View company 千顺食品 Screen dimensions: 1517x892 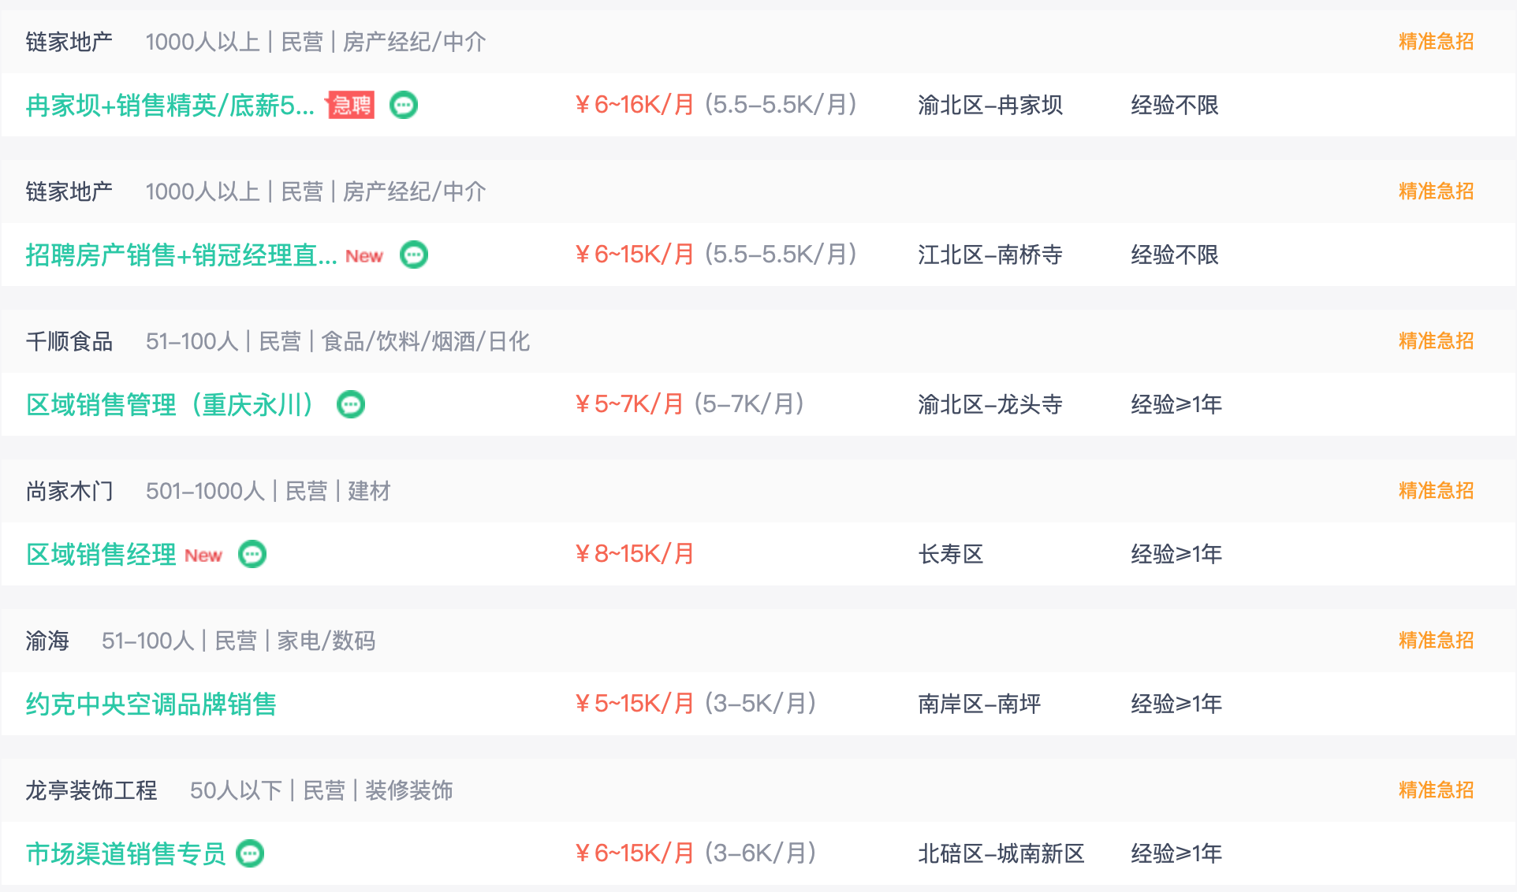[x=69, y=341]
